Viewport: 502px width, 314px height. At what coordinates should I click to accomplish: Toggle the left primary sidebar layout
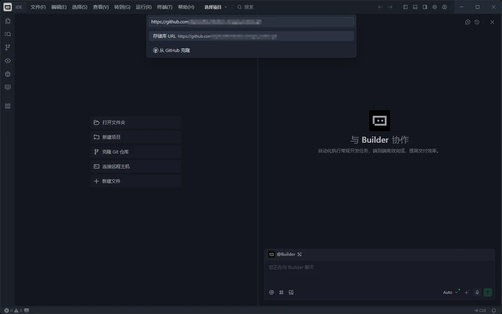[405, 7]
